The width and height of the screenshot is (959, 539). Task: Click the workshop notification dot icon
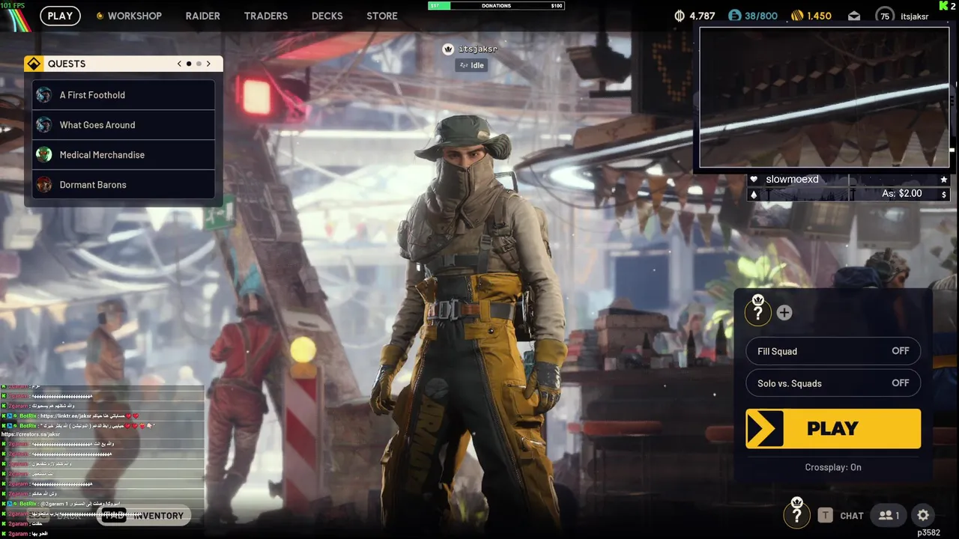click(100, 16)
